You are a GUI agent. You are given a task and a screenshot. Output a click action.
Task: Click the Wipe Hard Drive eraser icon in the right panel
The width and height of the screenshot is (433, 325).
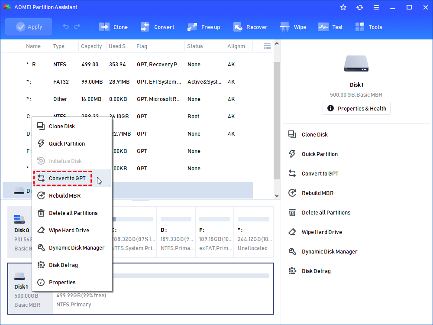(292, 232)
